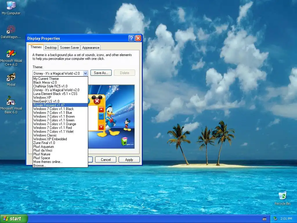297x223 pixels.
Task: Choose NeoGeniX LS v1.0 theme
Action: (x=60, y=101)
